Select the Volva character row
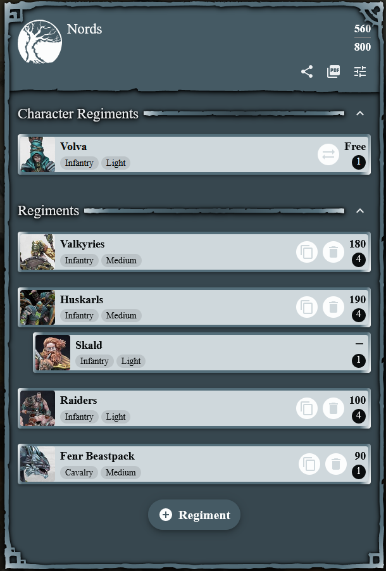This screenshot has width=386, height=571. pos(194,154)
